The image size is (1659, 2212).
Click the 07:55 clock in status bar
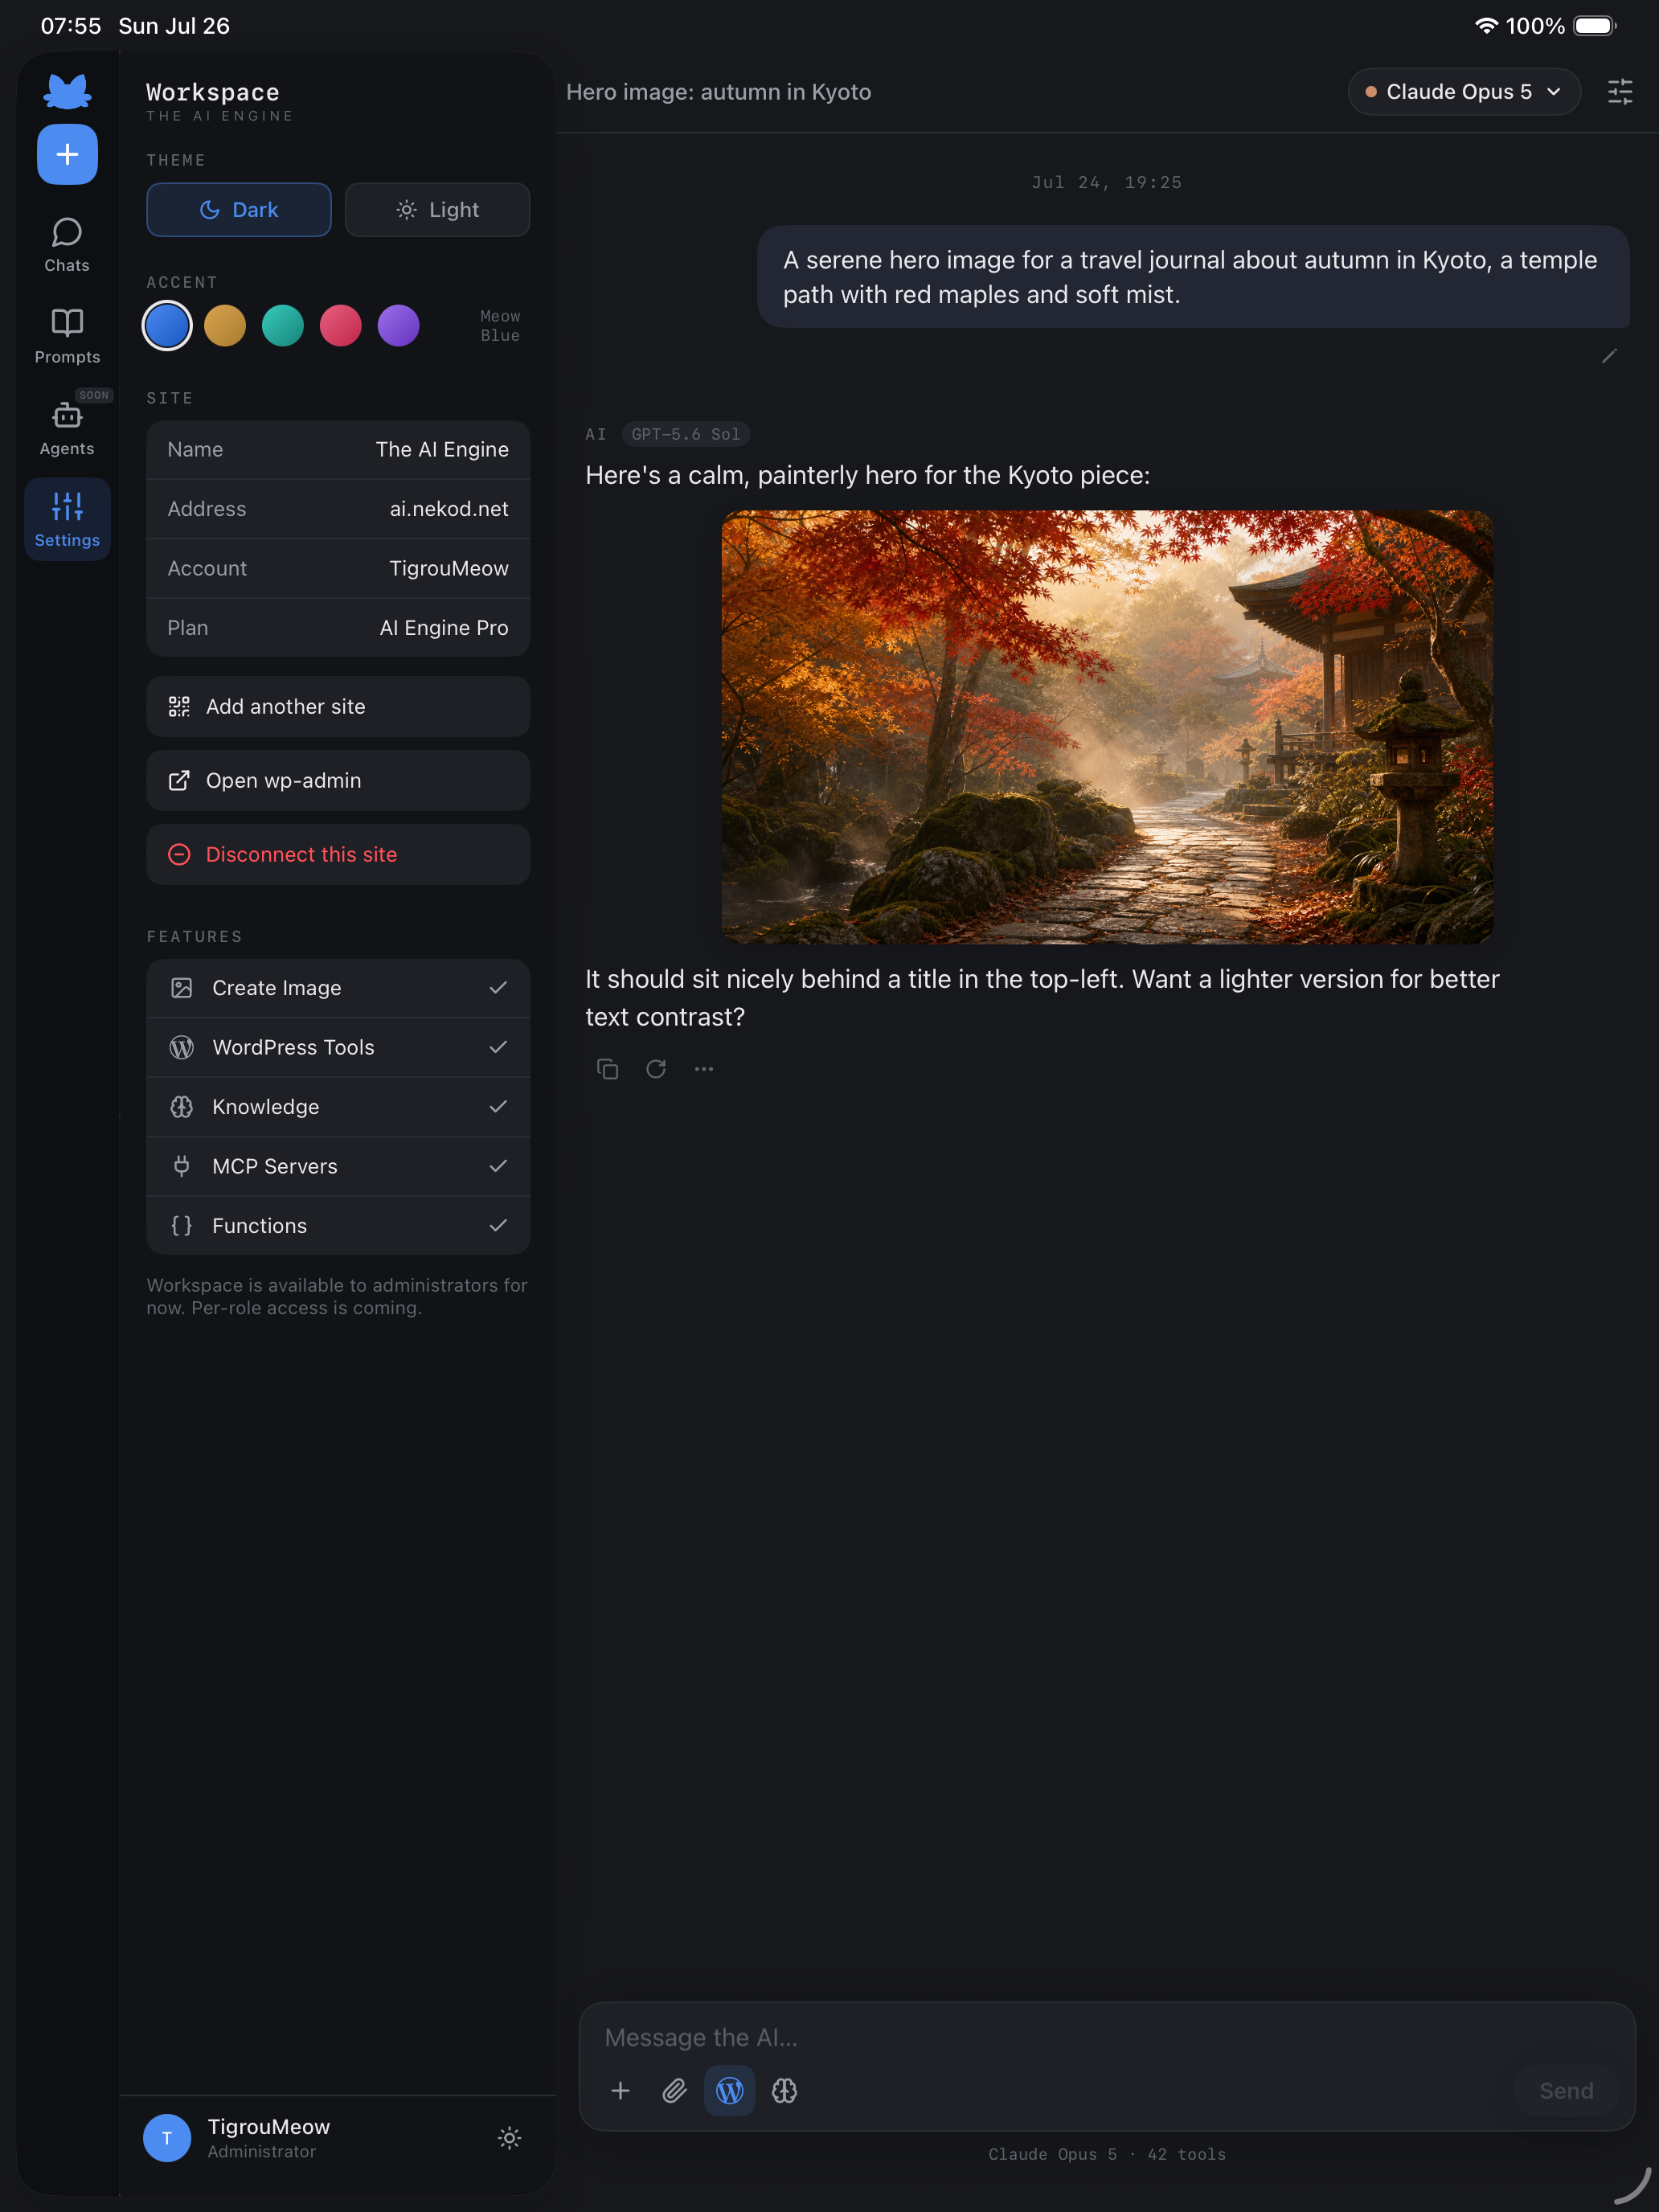[71, 26]
